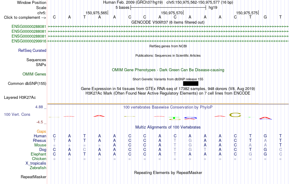Click the SNPs track label
This screenshot has height=184, width=289.
(x=41, y=65)
